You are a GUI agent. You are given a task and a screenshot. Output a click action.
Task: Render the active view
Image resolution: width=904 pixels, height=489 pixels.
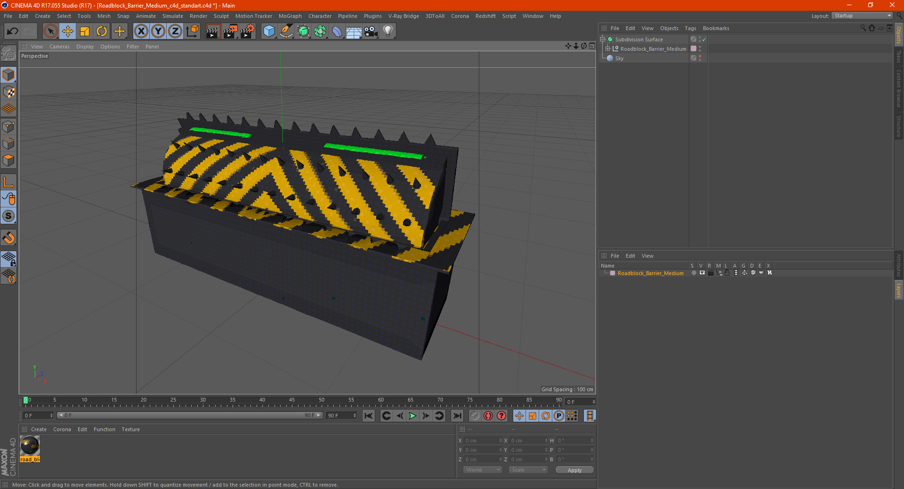tap(213, 32)
